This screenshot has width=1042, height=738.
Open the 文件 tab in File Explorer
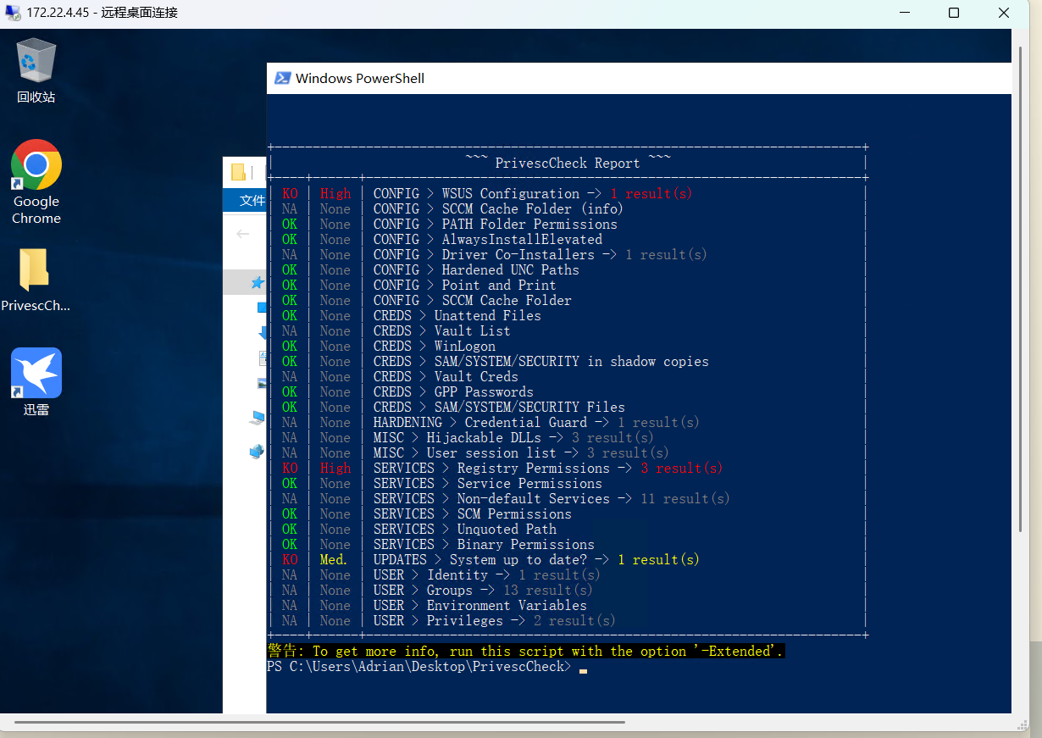coord(252,200)
